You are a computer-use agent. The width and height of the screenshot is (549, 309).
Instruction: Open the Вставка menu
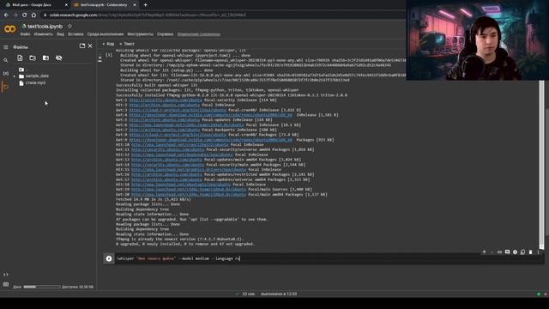(x=75, y=34)
